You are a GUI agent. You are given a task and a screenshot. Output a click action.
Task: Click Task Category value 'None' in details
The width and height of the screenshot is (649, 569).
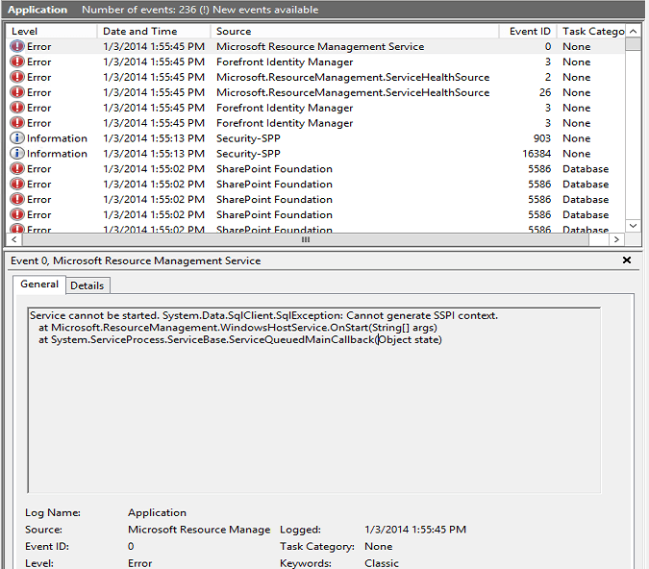point(378,546)
